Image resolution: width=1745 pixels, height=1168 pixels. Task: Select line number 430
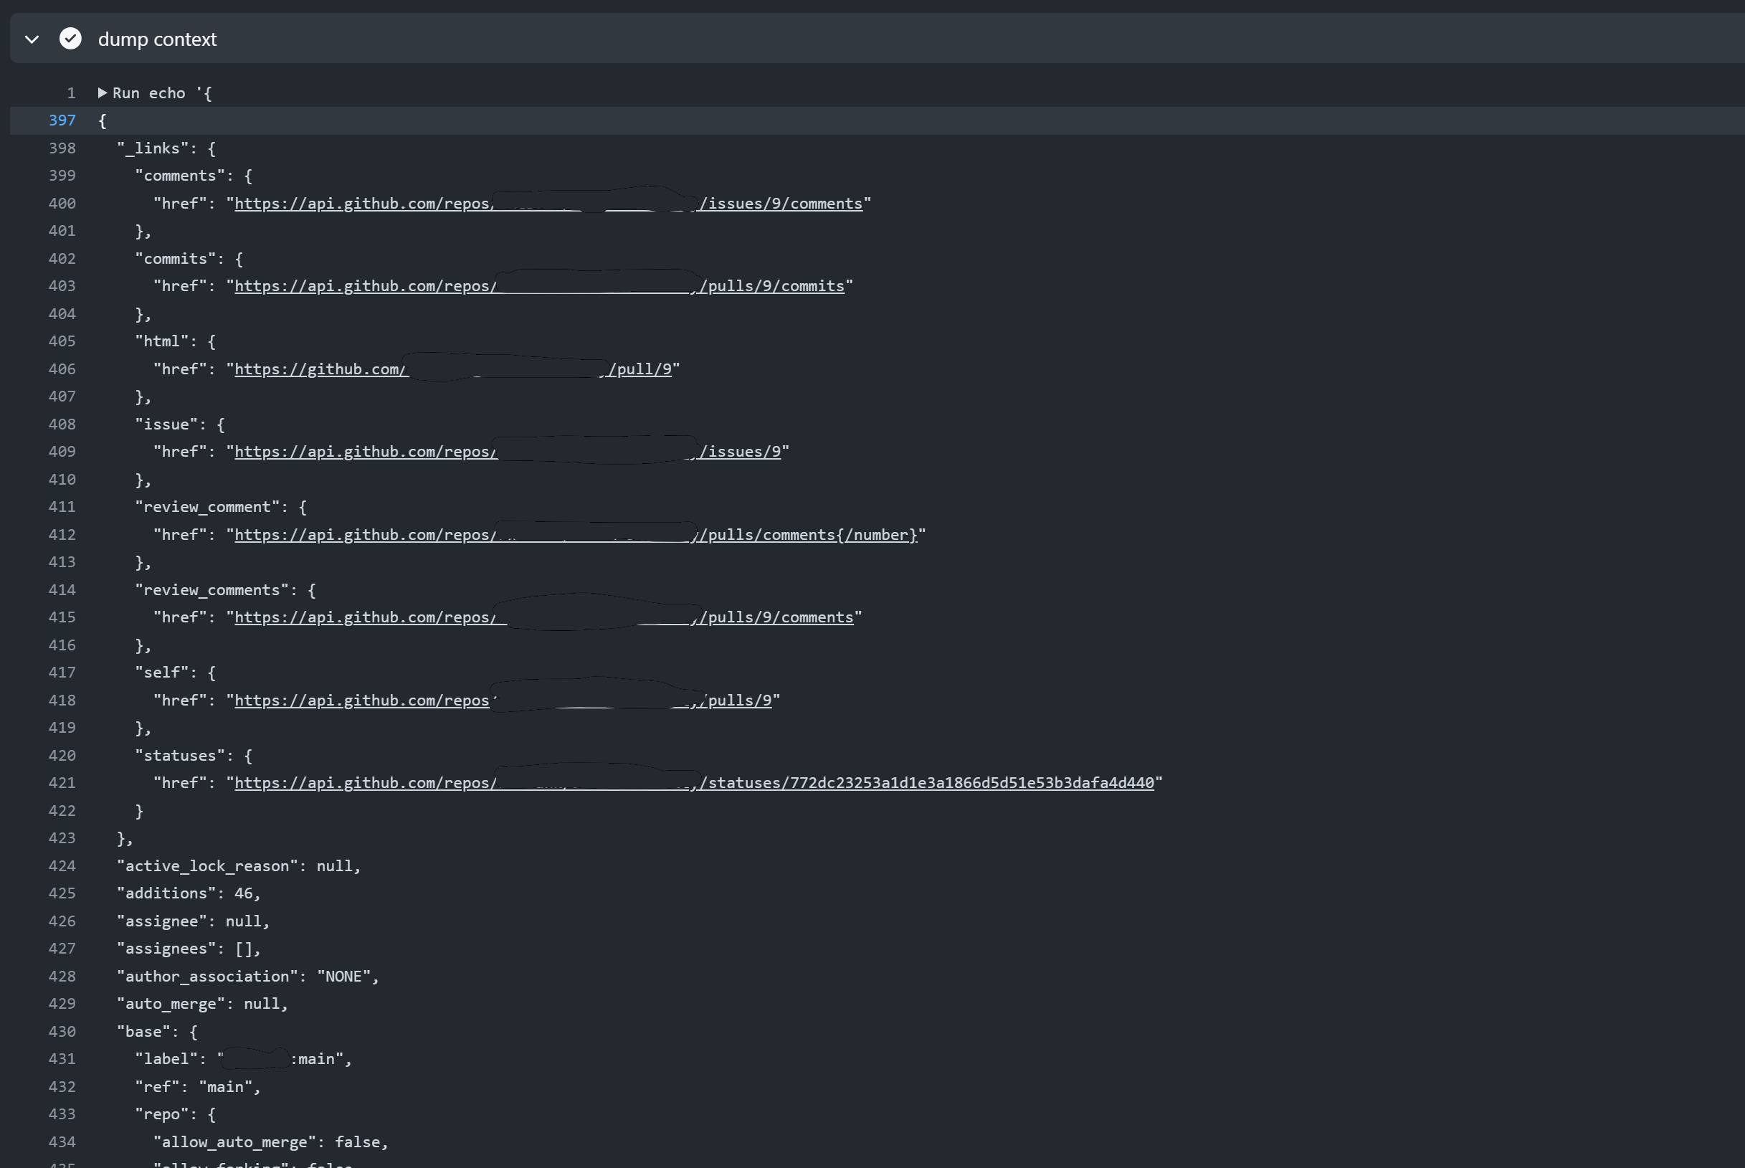tap(62, 1031)
